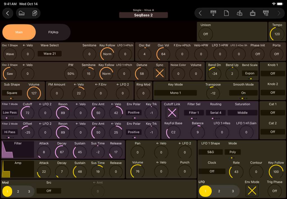Viewport: 287px width, 199px height.
Task: Open the keyboard settings icon
Action: point(266,13)
